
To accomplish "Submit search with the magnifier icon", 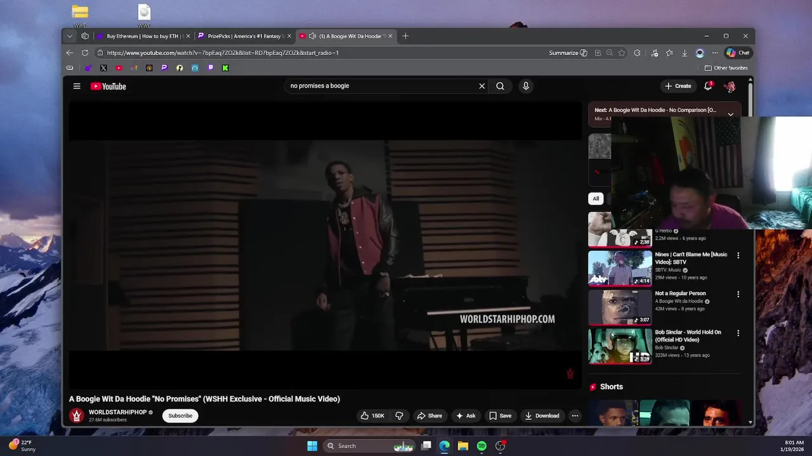I will pos(500,86).
